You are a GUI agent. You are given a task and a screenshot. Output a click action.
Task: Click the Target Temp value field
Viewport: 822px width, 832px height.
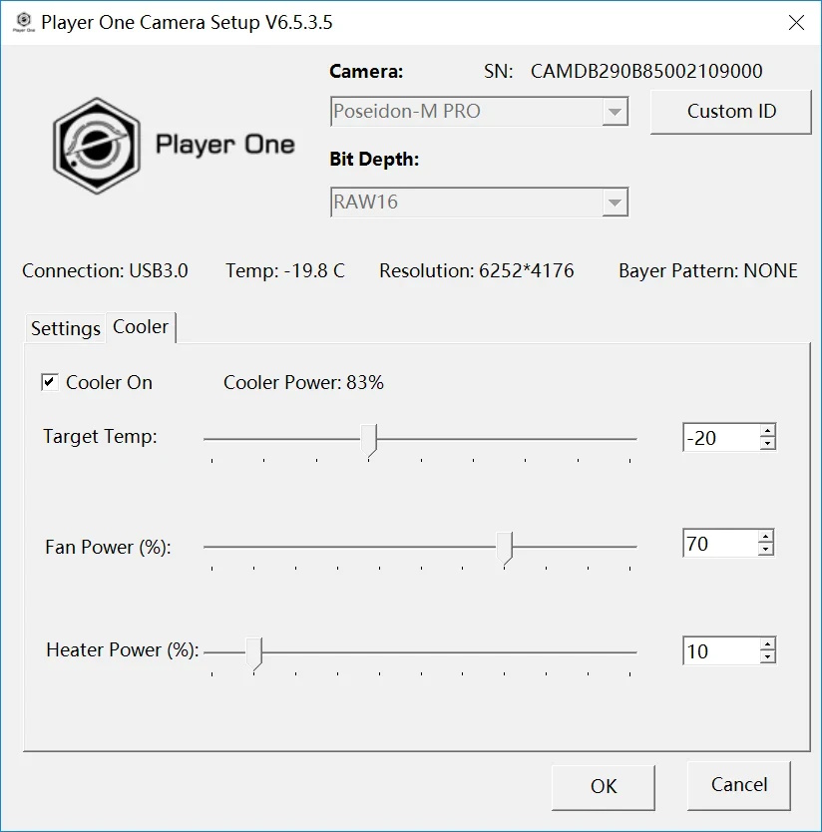point(718,438)
